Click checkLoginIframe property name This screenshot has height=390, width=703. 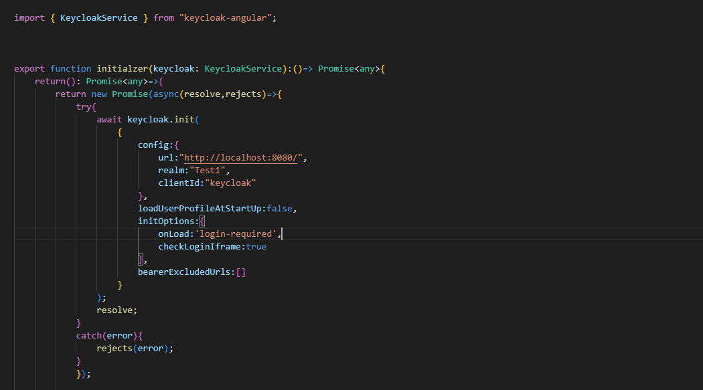(200, 247)
